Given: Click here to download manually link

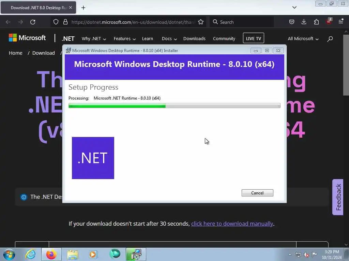Looking at the screenshot, I should (x=232, y=224).
